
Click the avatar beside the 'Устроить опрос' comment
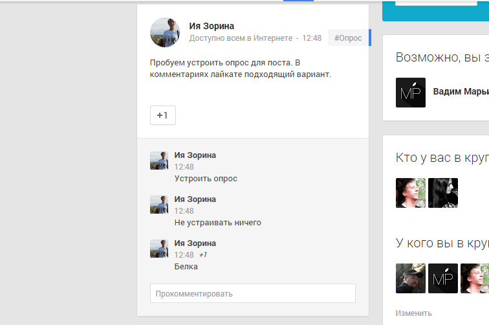pos(159,161)
